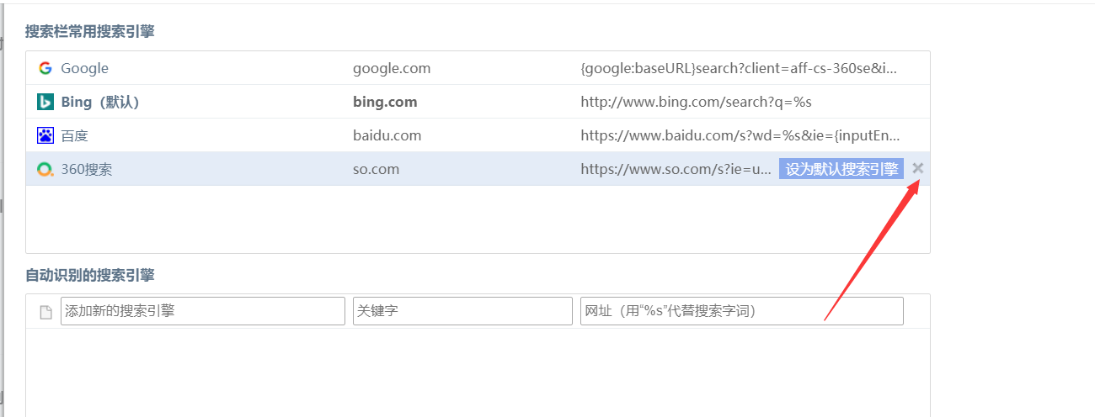Set 360搜索 as default search engine
1095x417 pixels.
pyautogui.click(x=841, y=169)
